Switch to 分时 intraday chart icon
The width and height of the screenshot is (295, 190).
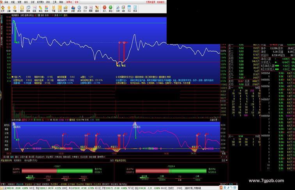coord(118,9)
